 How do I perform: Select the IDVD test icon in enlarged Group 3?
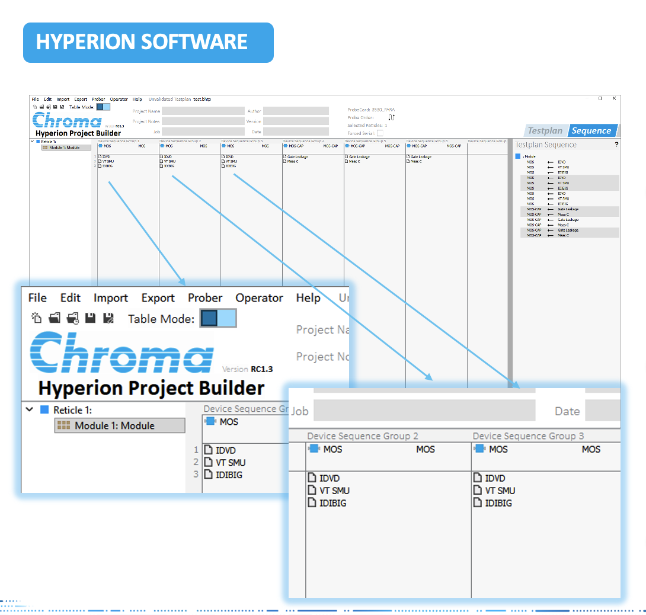(x=478, y=478)
